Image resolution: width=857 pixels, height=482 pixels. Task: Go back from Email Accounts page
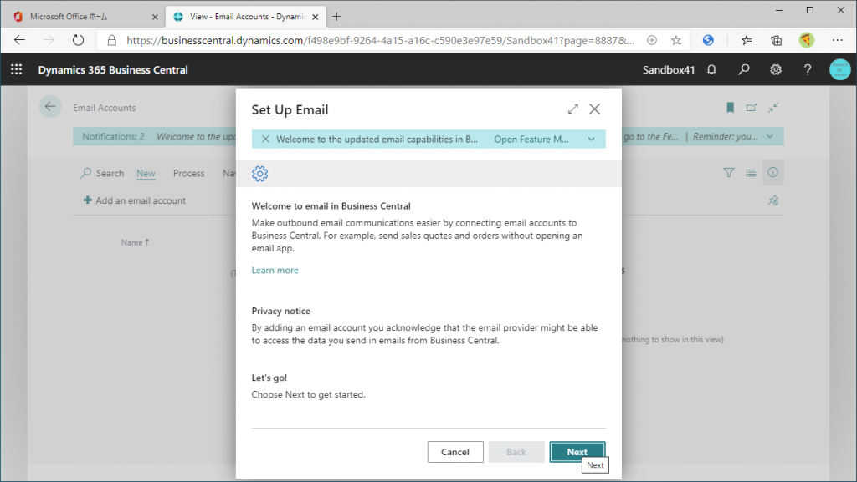click(50, 106)
